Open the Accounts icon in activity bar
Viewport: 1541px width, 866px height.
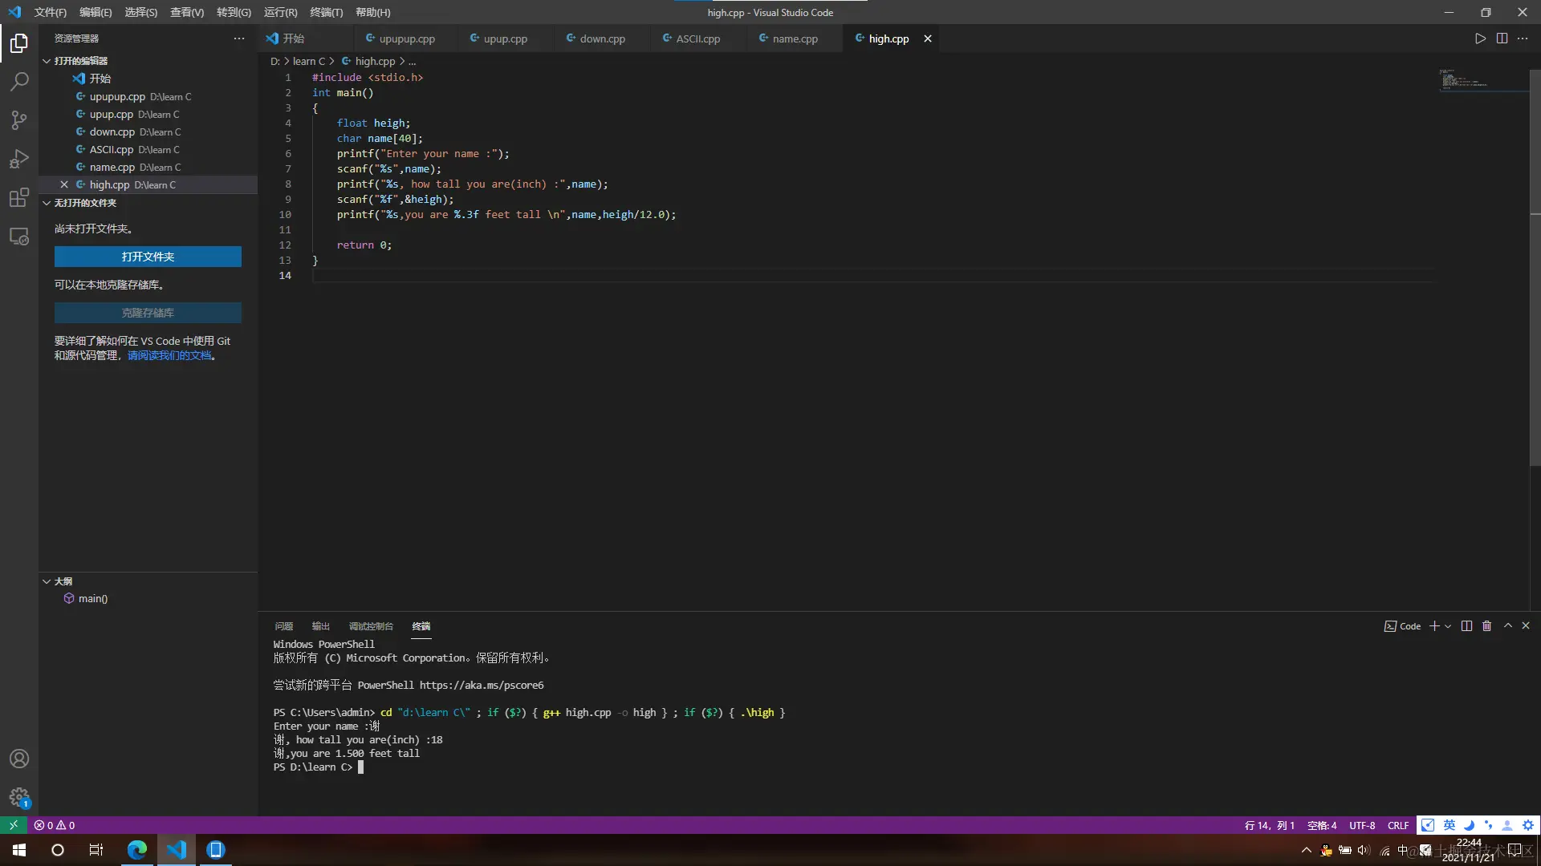pyautogui.click(x=19, y=759)
